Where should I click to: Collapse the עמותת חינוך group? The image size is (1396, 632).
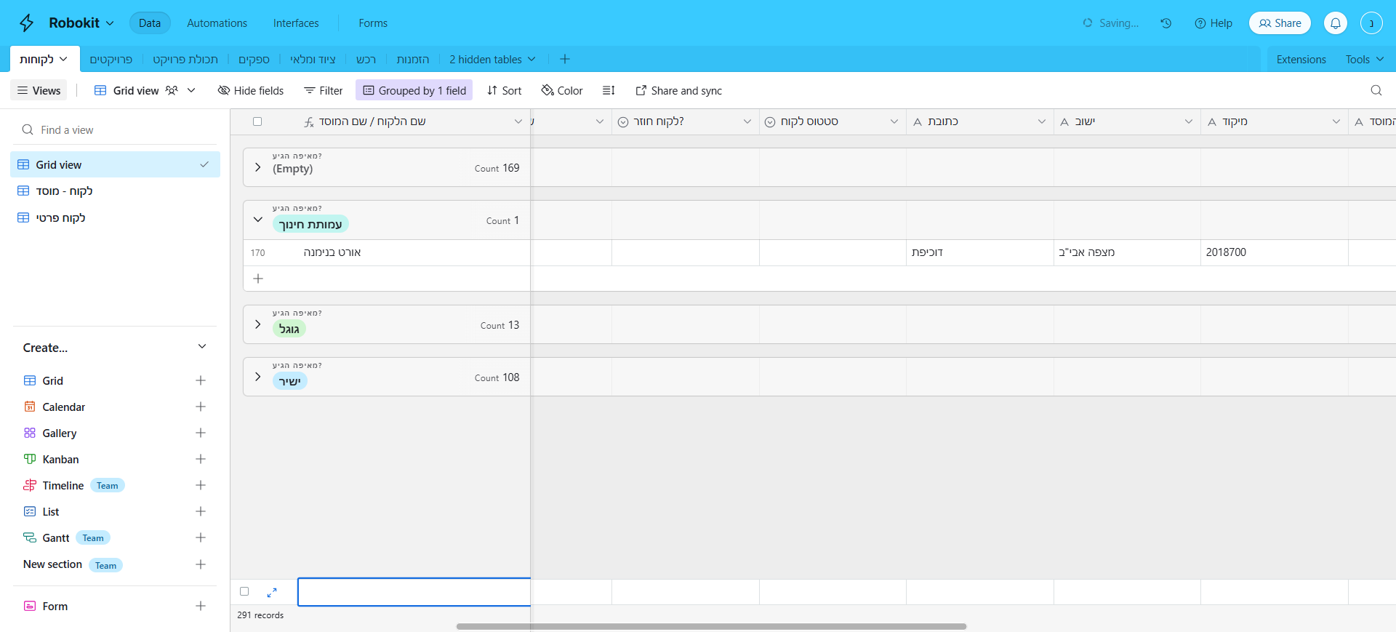pyautogui.click(x=258, y=220)
